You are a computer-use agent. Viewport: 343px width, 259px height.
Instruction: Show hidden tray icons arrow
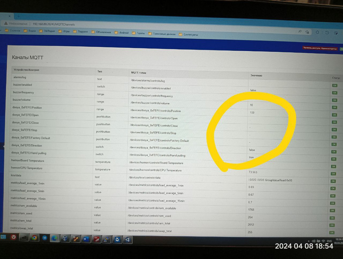pos(309,241)
